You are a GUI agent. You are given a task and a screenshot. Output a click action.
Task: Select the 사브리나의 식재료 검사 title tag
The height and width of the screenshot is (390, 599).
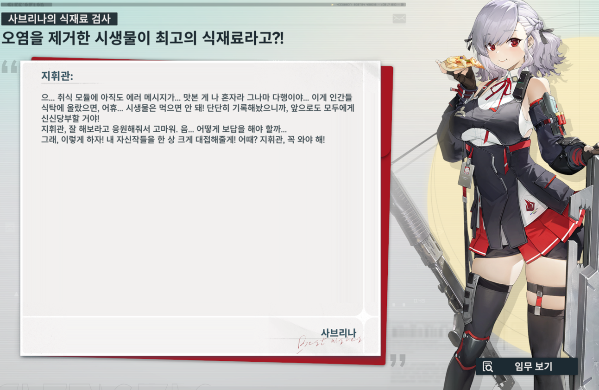(x=59, y=19)
